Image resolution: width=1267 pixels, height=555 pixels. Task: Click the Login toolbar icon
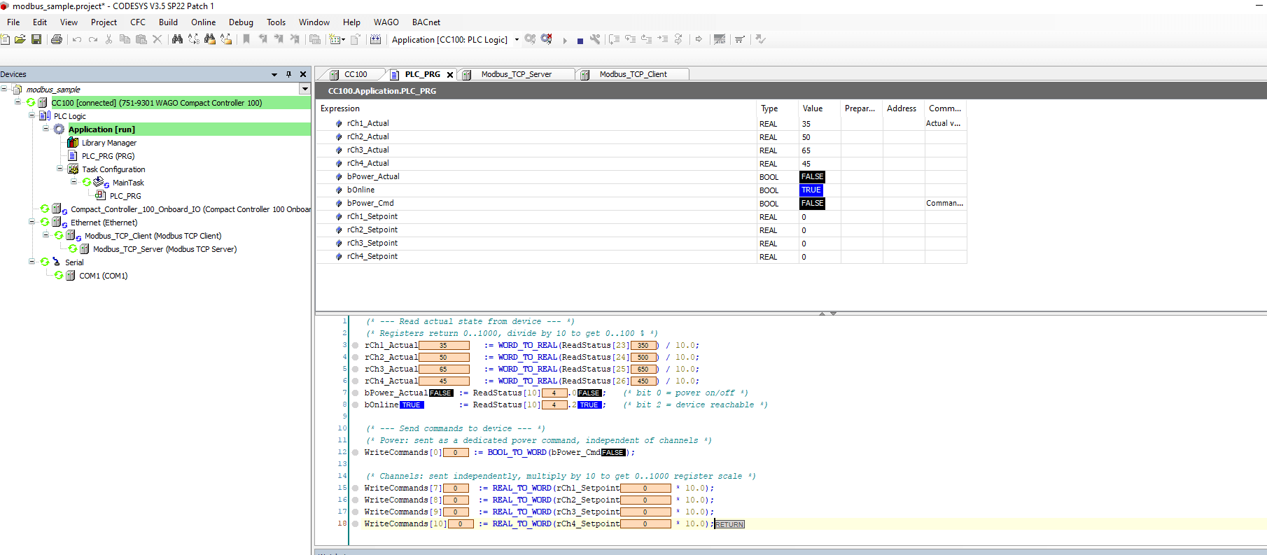coord(530,39)
